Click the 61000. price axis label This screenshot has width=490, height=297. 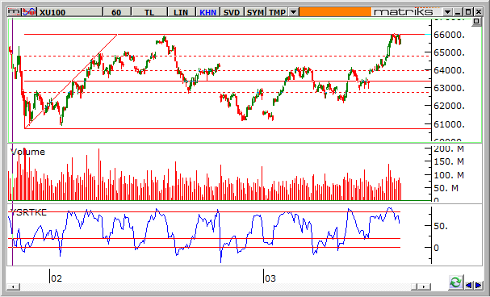(x=449, y=124)
